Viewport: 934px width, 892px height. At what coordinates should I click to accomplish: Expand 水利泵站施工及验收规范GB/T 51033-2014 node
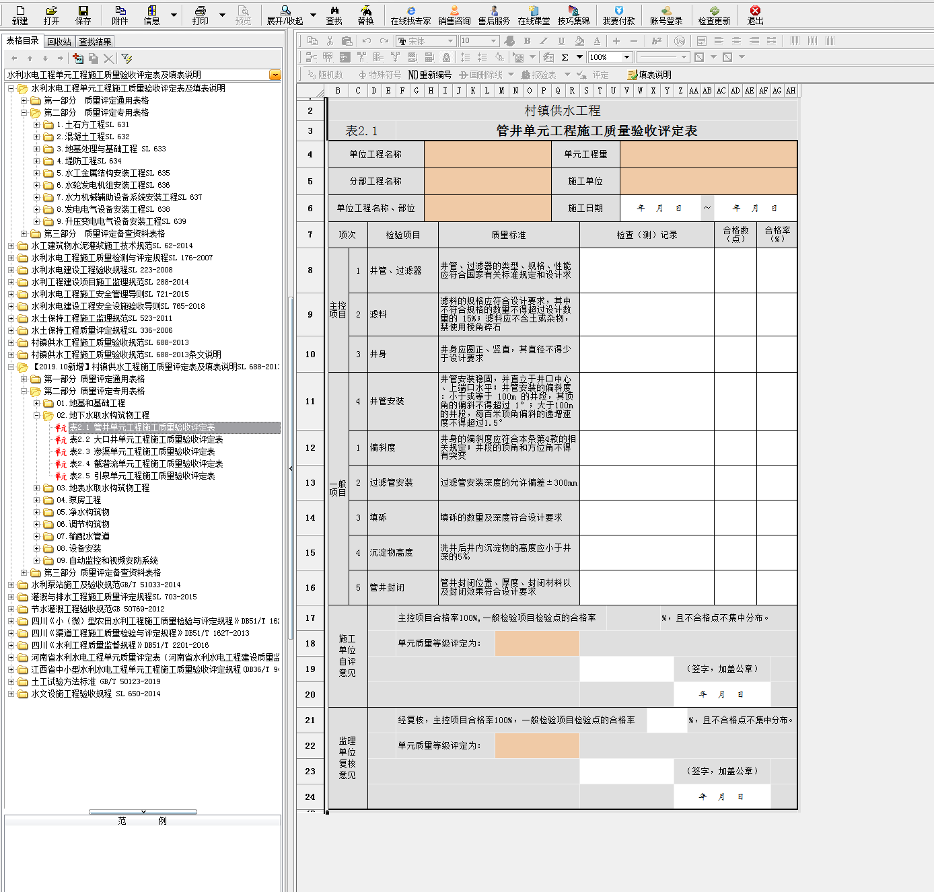(11, 585)
